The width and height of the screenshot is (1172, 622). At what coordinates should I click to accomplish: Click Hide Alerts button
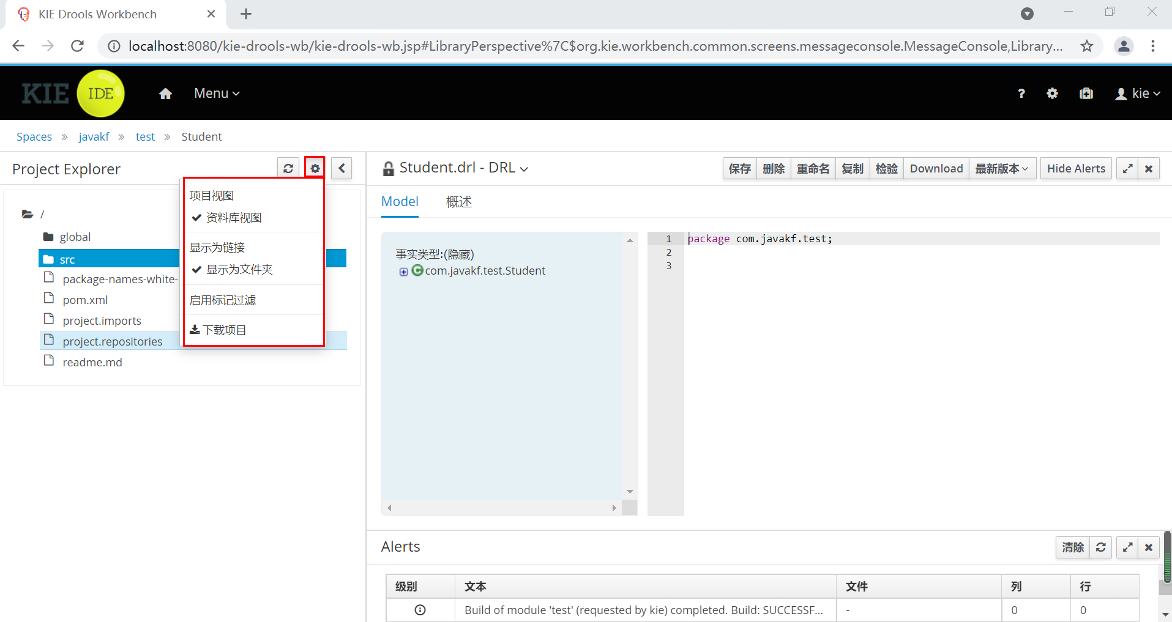[x=1076, y=168]
